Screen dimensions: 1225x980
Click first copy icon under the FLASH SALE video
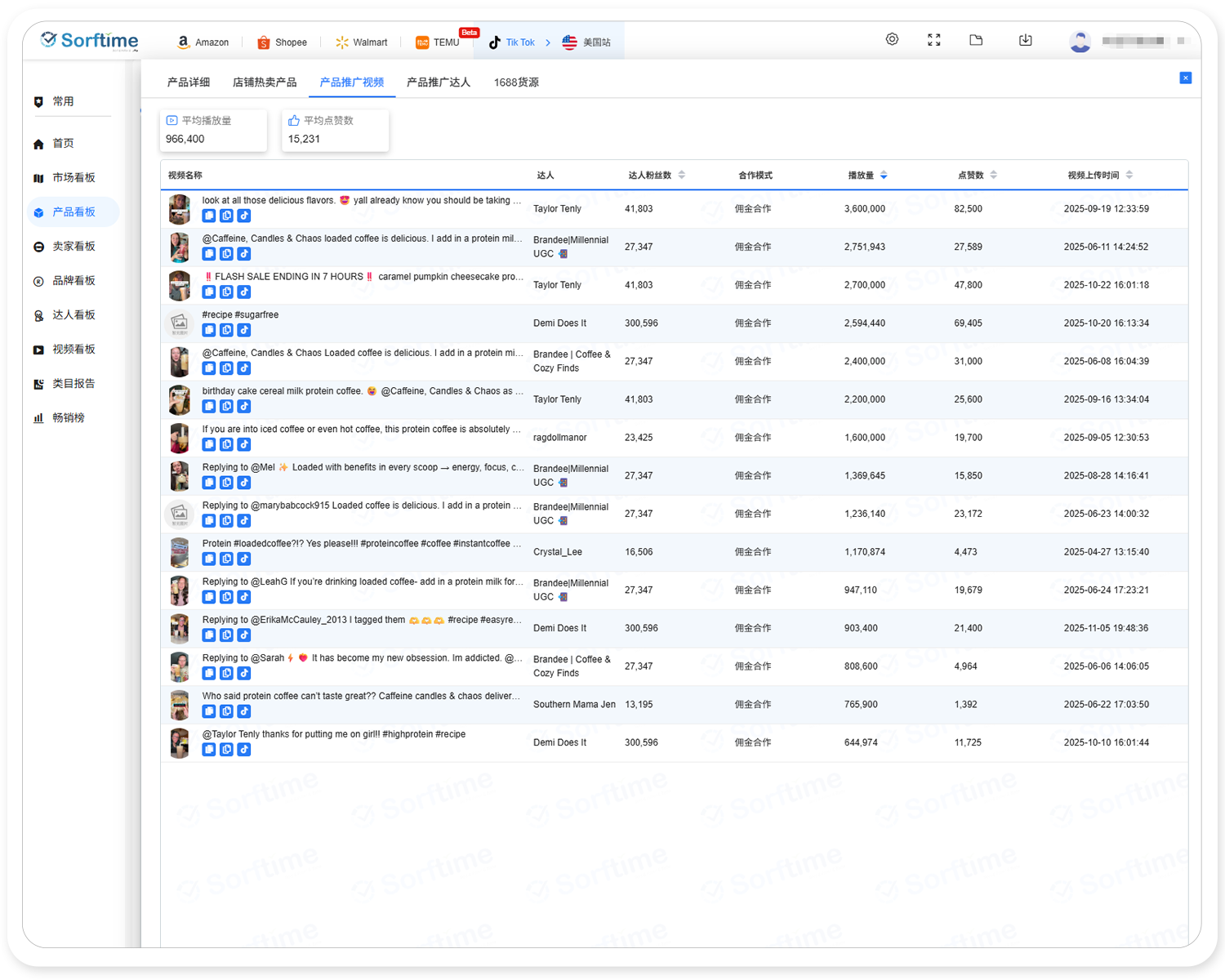[x=209, y=292]
